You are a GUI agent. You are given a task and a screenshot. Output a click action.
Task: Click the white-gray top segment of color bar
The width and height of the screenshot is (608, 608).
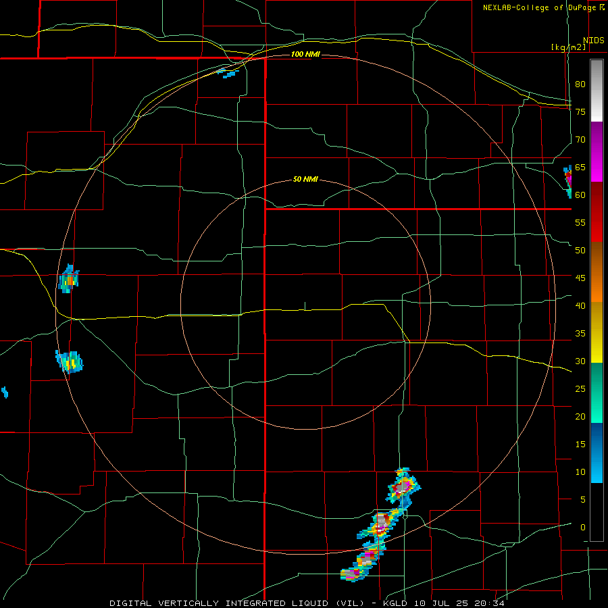tap(597, 91)
